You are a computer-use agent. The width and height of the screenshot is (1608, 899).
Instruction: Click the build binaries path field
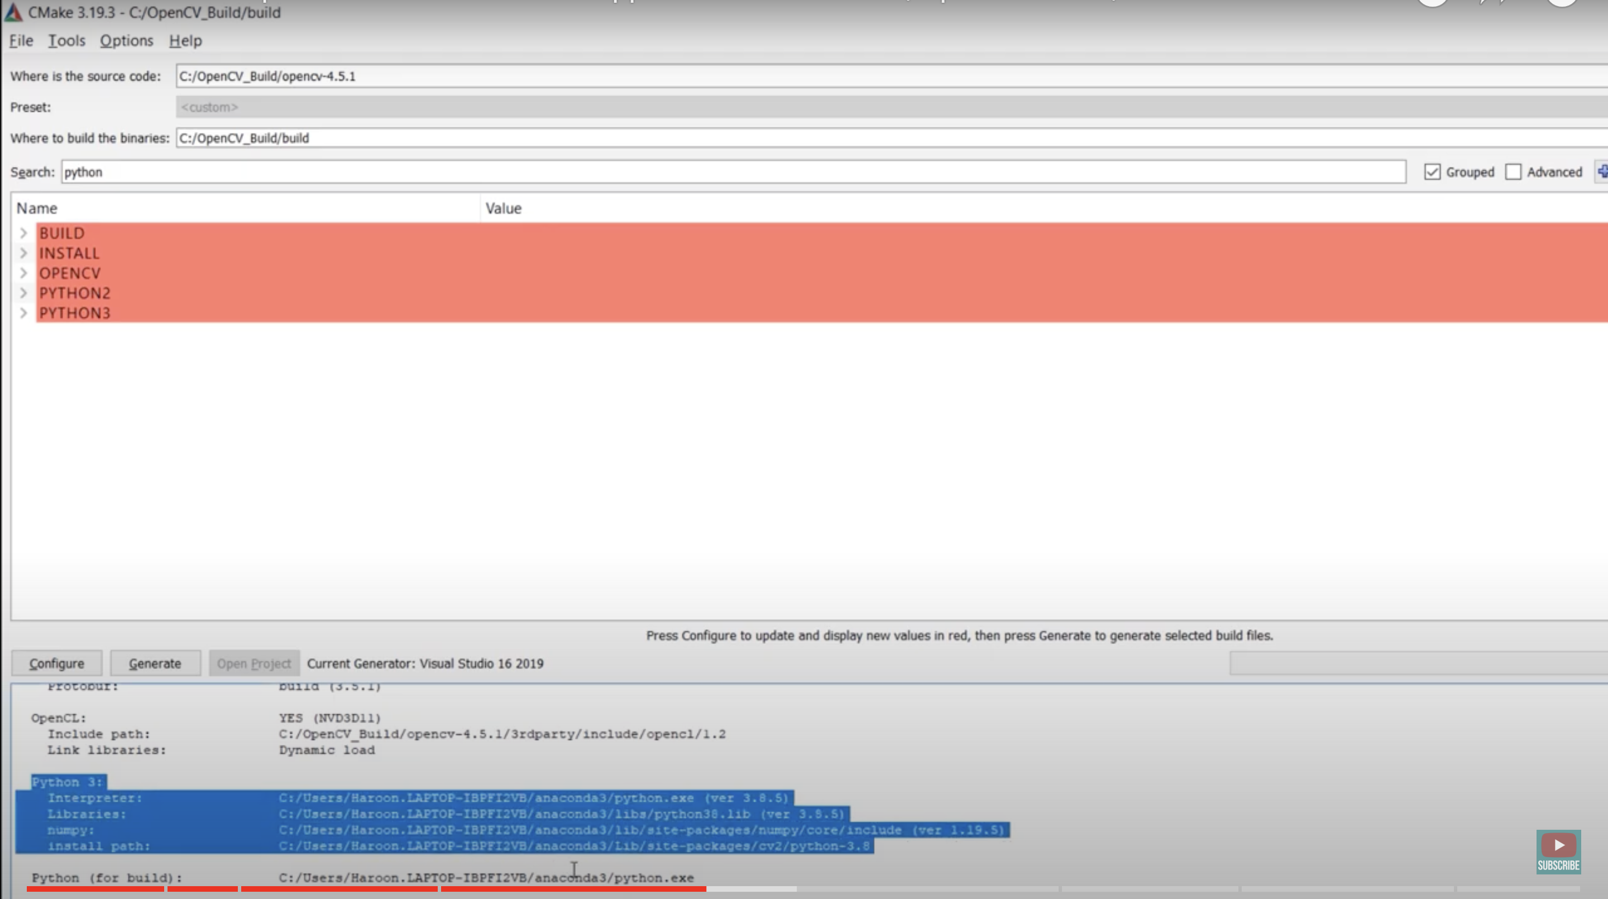point(892,138)
